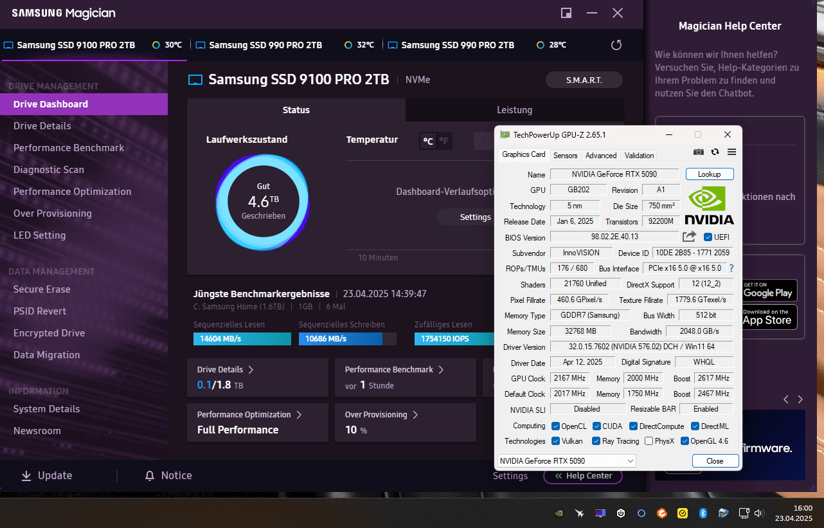Open the Bus Interface question mark test
Image resolution: width=824 pixels, height=528 pixels.
[731, 268]
